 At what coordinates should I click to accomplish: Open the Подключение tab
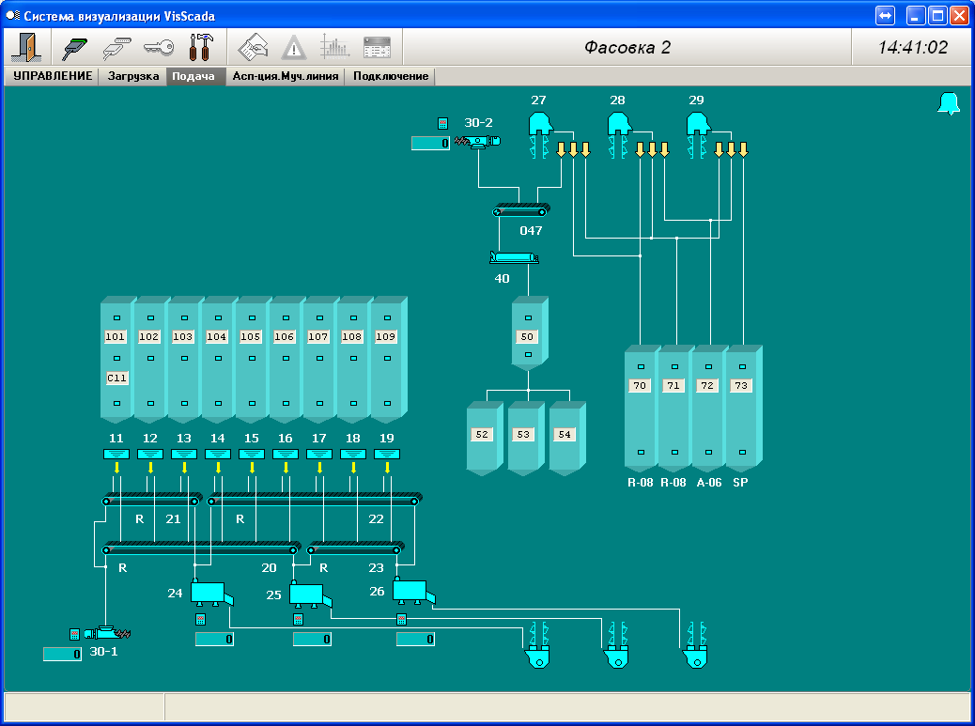(x=390, y=76)
